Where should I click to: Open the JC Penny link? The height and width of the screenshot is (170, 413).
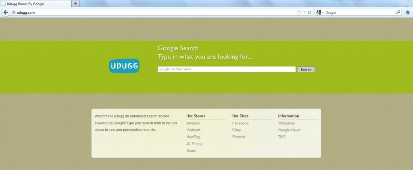(194, 144)
